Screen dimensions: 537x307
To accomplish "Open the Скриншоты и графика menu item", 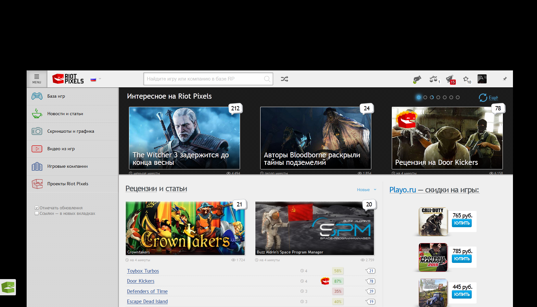I will pyautogui.click(x=73, y=131).
